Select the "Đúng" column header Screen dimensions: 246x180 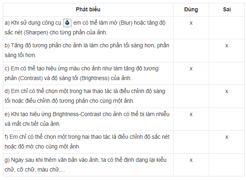[x=191, y=9]
